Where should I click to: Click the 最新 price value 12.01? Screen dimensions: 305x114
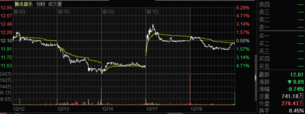pyautogui.click(x=297, y=75)
